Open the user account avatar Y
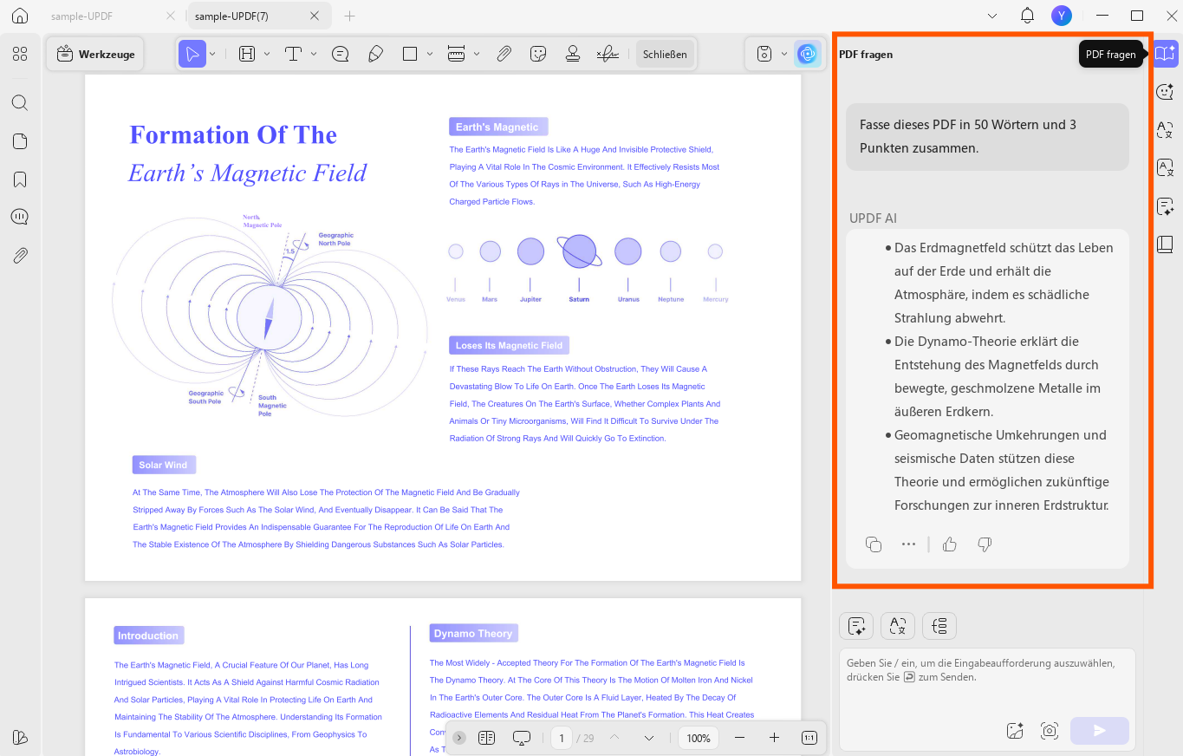 (x=1062, y=16)
